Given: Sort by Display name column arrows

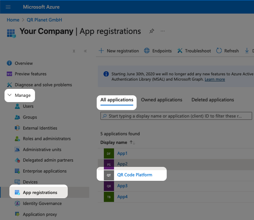Looking at the screenshot, I should (x=132, y=142).
